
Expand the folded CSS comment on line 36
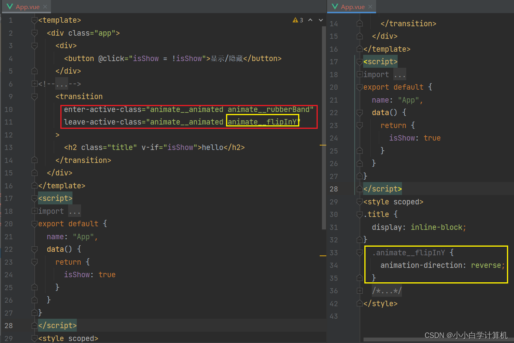point(360,291)
